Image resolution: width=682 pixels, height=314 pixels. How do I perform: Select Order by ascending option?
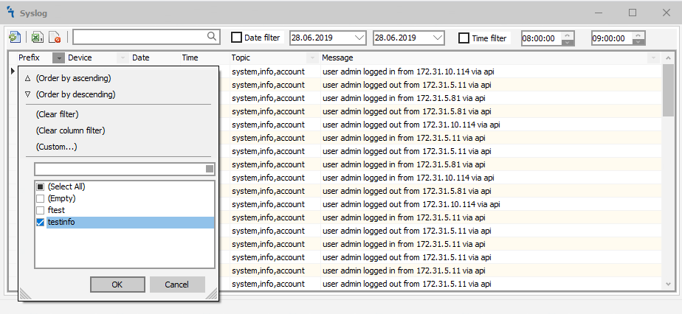[73, 78]
